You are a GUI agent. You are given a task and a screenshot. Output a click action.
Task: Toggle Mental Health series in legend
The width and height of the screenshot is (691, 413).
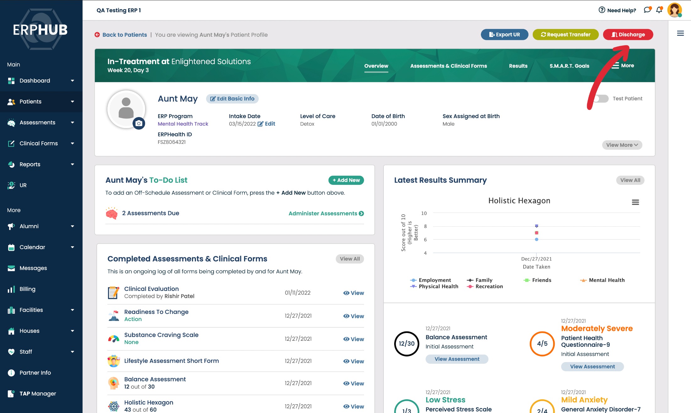(606, 280)
